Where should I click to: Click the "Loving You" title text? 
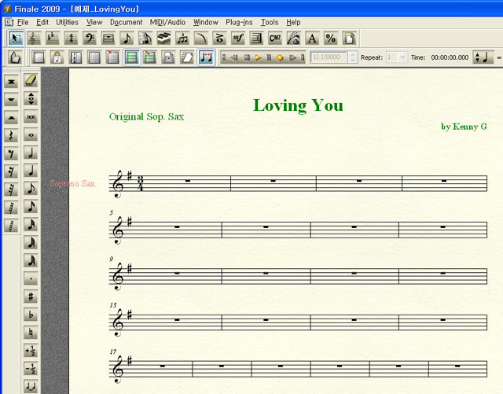coord(298,105)
